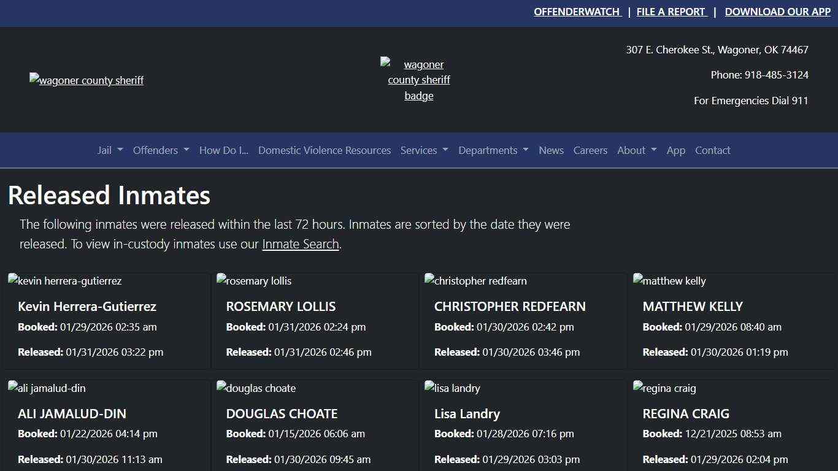The width and height of the screenshot is (838, 471).
Task: Open Domestic Violence Resources page
Action: [x=324, y=150]
